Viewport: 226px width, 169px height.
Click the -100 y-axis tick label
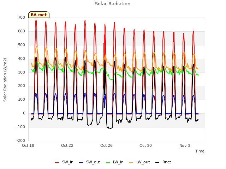(x=21, y=127)
